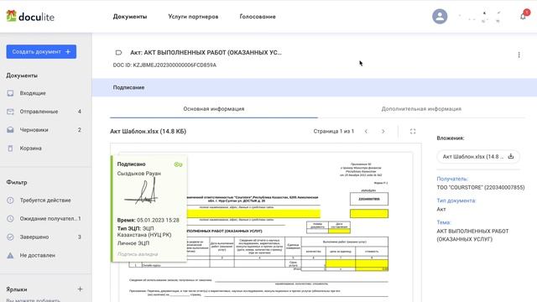Click the Подпись валидна text
537x302 pixels.
[138, 254]
